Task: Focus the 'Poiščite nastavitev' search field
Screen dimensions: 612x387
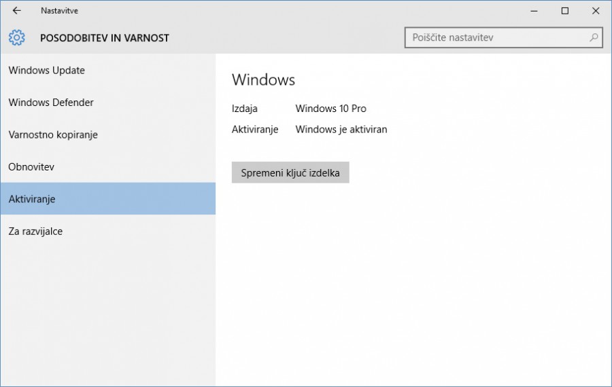Action: 496,37
